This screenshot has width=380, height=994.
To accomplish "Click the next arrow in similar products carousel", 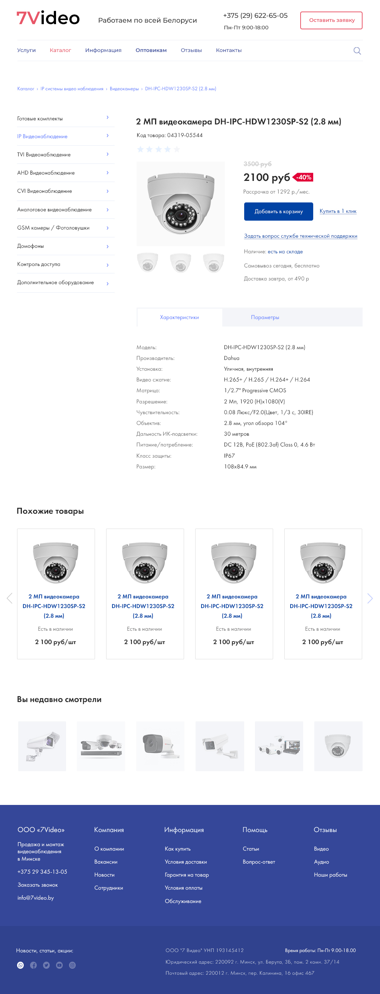I will tap(370, 598).
